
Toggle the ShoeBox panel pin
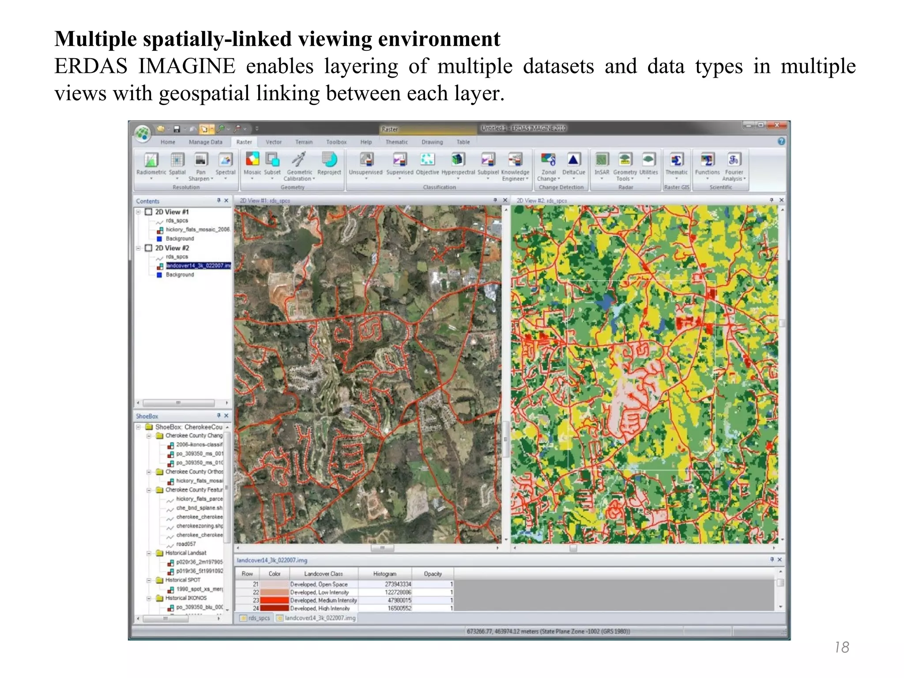(218, 416)
